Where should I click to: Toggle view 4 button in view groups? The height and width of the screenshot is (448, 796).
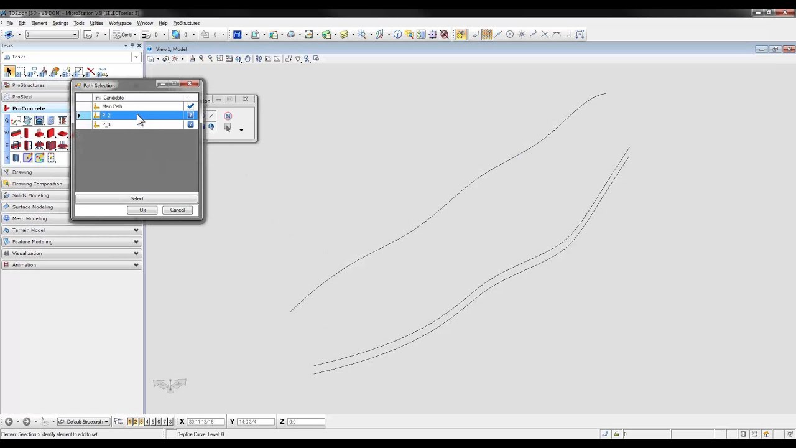(x=147, y=422)
